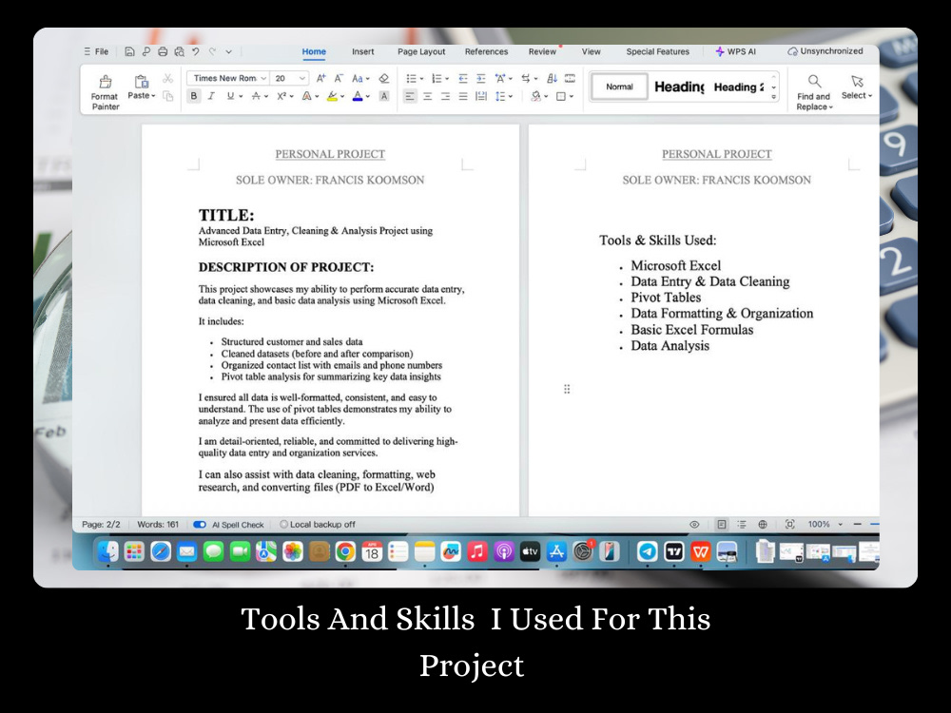
Task: Increase font size with A+ icon
Action: (x=320, y=78)
